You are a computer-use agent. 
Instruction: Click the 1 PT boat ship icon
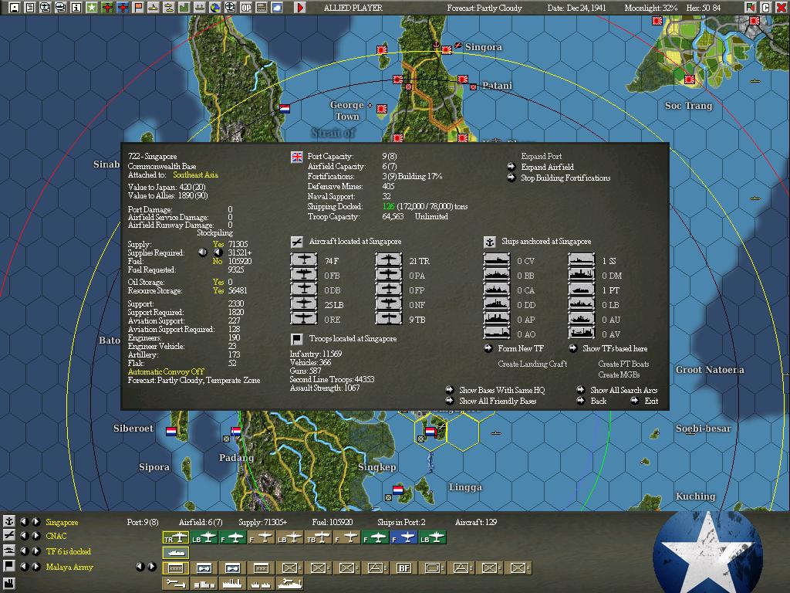582,290
